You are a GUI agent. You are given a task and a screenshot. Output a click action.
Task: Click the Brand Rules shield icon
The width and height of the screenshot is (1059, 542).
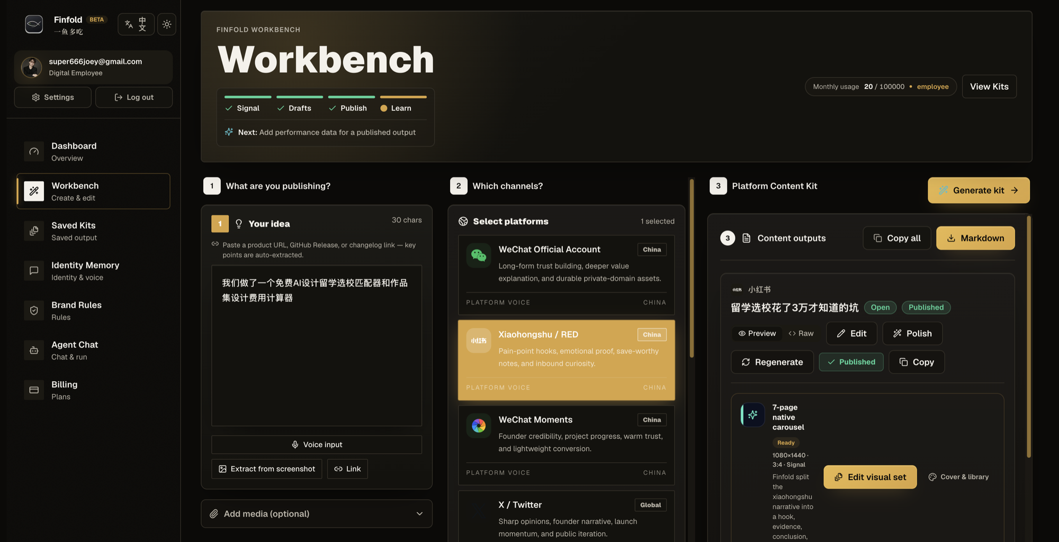pyautogui.click(x=34, y=310)
